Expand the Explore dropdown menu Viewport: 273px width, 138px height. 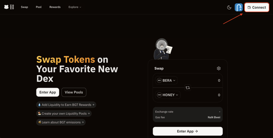75,7
